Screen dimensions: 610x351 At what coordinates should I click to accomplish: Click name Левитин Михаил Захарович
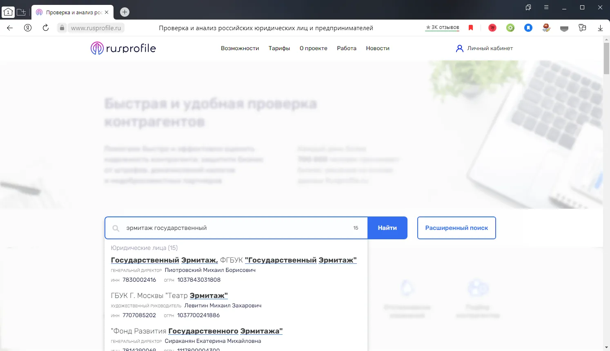point(223,305)
